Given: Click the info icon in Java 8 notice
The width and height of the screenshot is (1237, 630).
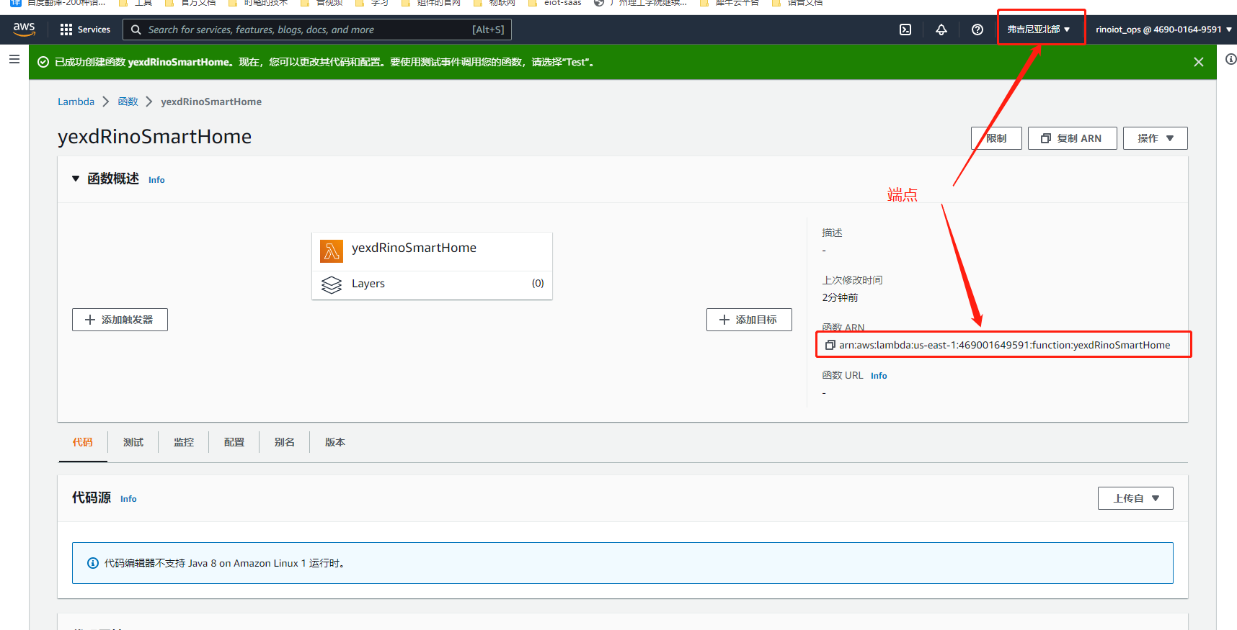Looking at the screenshot, I should click(93, 563).
